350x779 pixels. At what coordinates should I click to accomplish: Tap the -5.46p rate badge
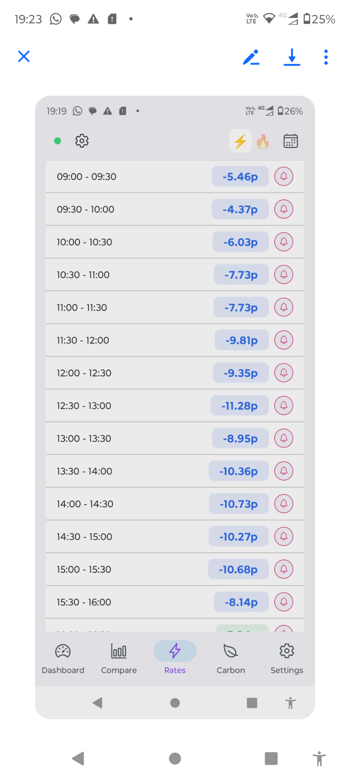(240, 176)
